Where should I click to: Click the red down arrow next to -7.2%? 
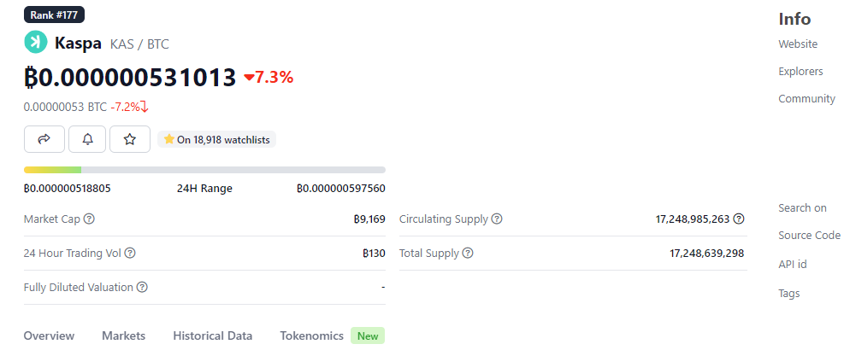[x=145, y=107]
